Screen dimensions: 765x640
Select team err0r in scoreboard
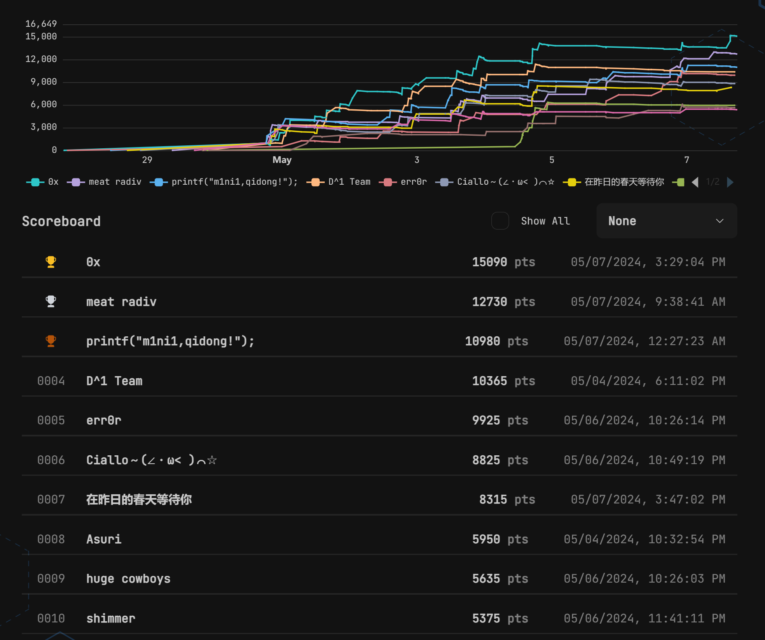(x=104, y=420)
